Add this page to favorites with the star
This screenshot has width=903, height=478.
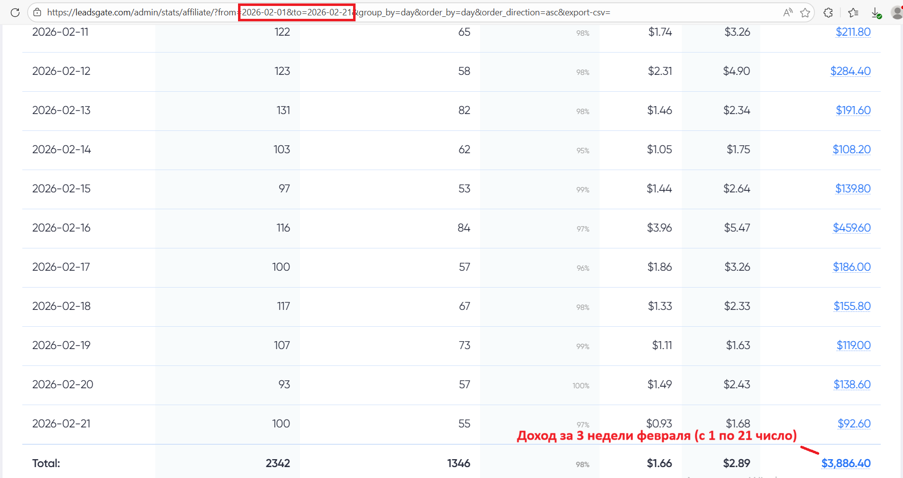pos(805,12)
